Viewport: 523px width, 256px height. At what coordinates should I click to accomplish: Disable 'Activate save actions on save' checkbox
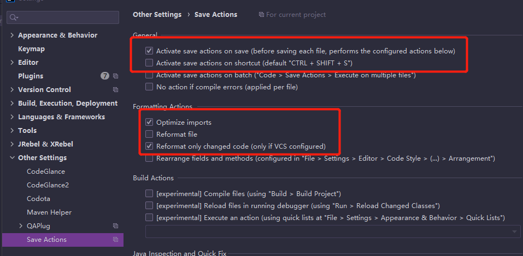point(149,51)
